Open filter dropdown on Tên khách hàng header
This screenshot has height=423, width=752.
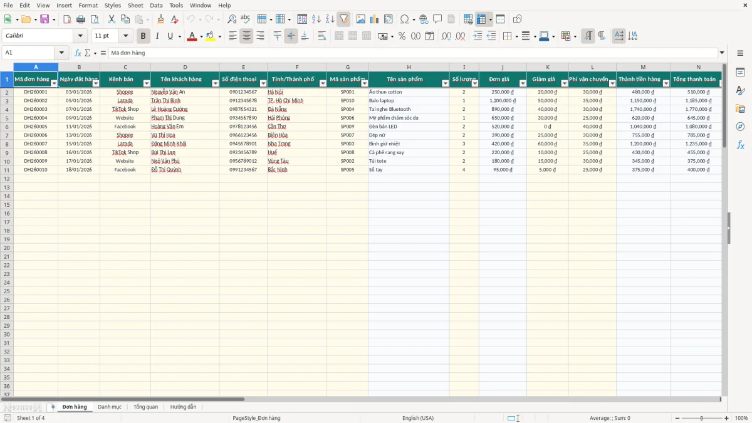point(216,83)
